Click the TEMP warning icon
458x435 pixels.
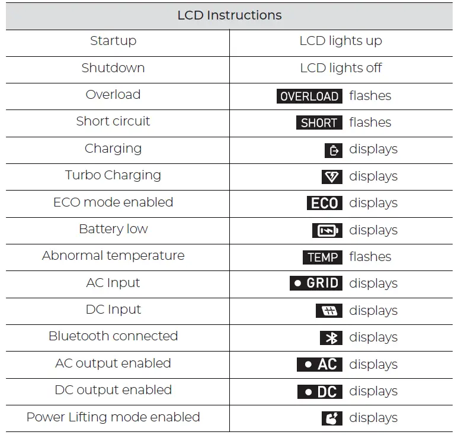pos(323,257)
